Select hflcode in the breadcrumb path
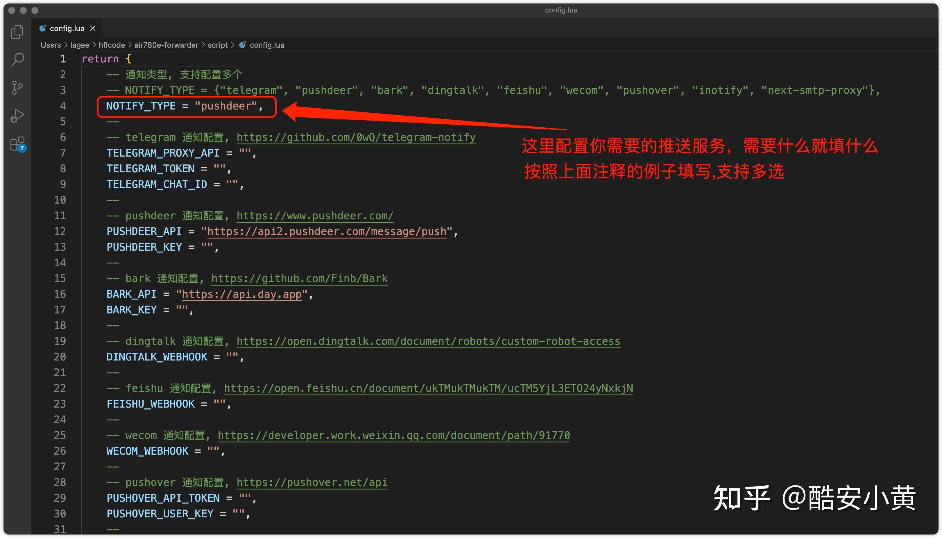The image size is (942, 538). tap(112, 45)
